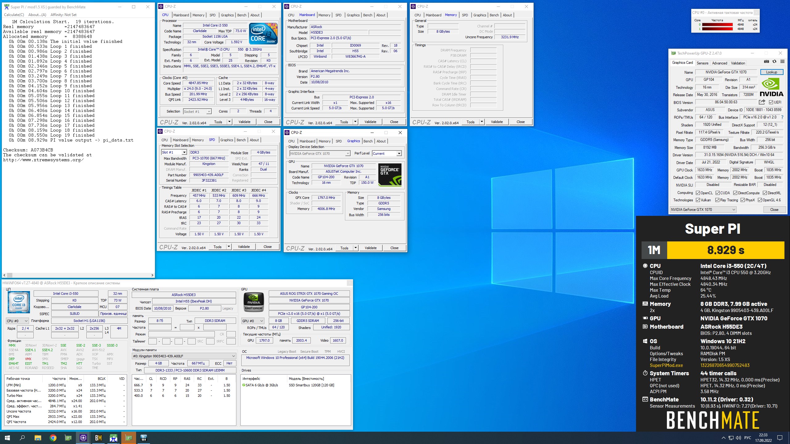The image size is (790, 444).
Task: Click the volume speaker tray icon
Action: click(738, 438)
